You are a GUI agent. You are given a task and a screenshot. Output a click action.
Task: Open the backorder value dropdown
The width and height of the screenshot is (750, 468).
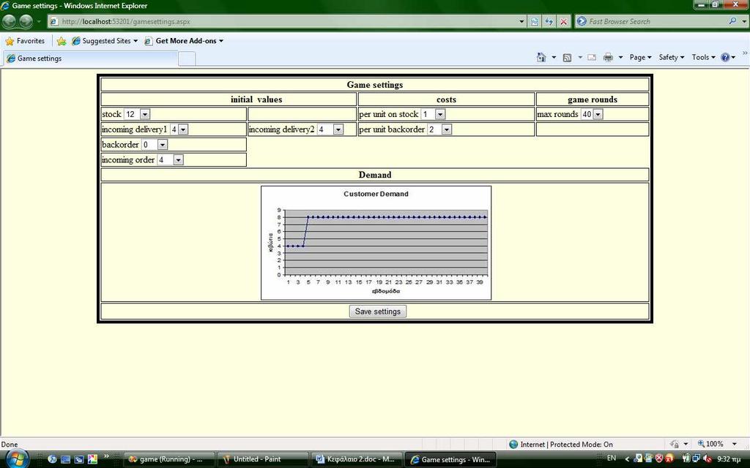[162, 145]
